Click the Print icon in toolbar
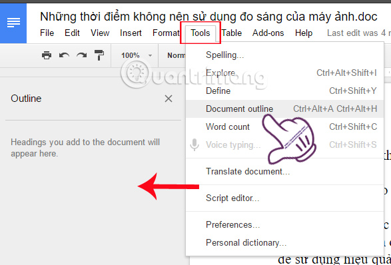This screenshot has width=391, height=265. click(x=47, y=55)
